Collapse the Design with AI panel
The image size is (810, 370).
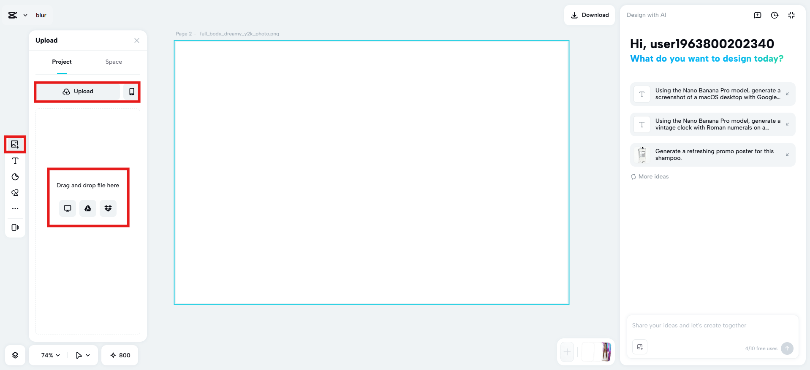791,15
